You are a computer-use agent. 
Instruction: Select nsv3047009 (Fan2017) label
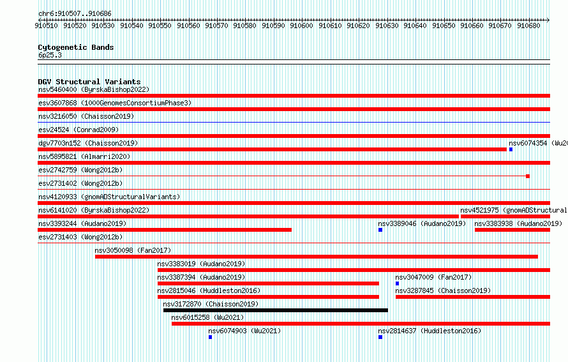click(x=433, y=277)
